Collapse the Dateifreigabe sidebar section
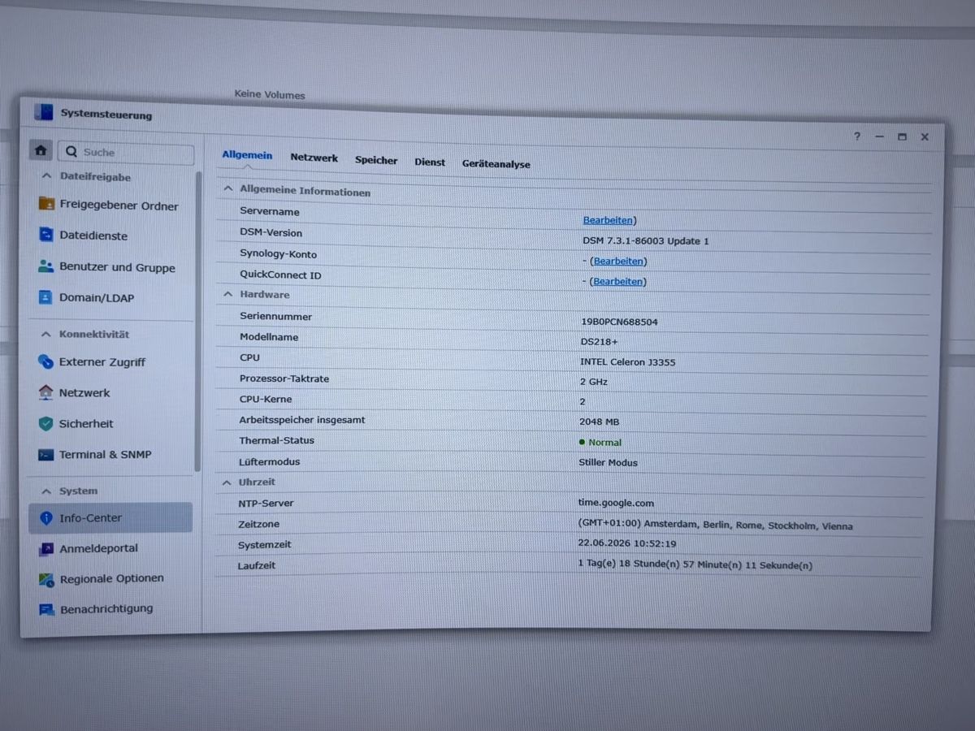This screenshot has width=975, height=731. coord(45,176)
